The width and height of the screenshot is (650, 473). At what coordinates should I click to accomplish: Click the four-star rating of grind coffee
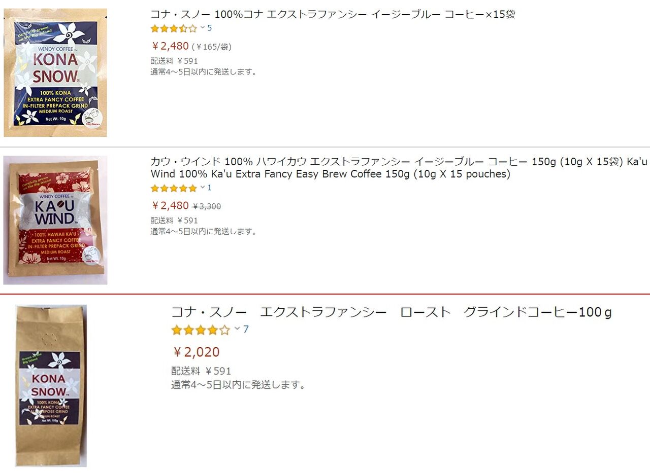coord(201,330)
